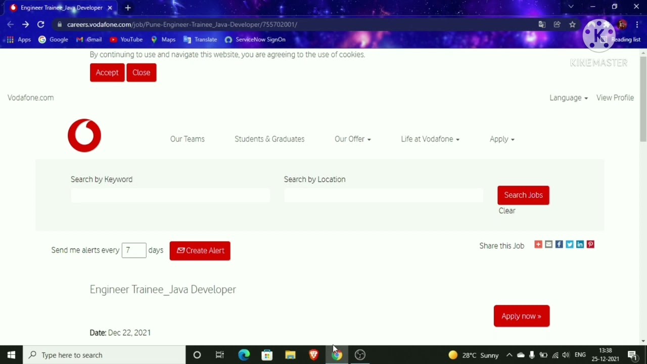Accept the cookies notice
Image resolution: width=647 pixels, height=364 pixels.
[x=107, y=72]
